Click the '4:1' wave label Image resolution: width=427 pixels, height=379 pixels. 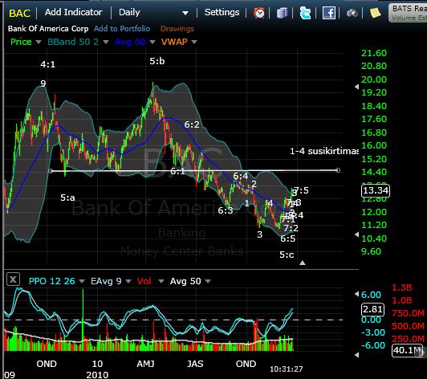point(48,64)
